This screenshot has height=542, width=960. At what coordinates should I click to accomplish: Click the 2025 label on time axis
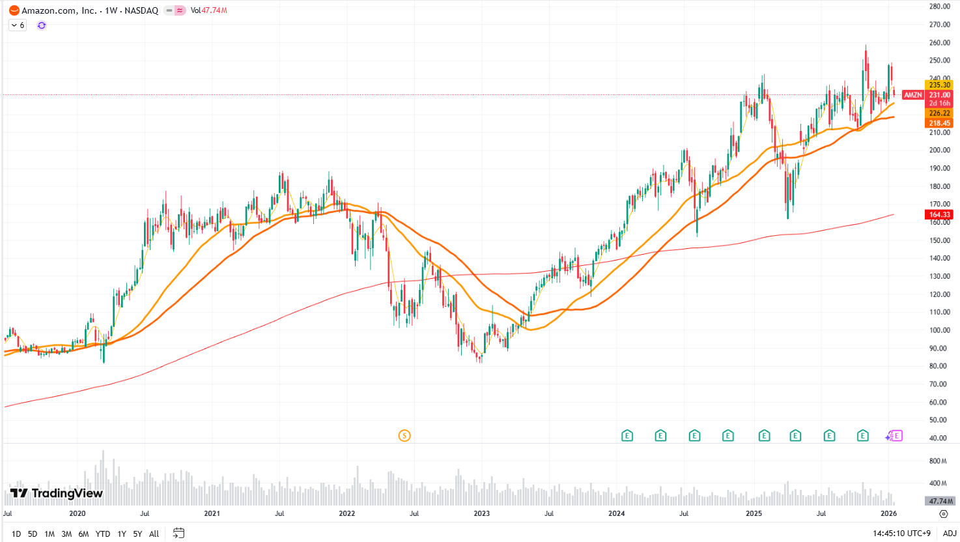pyautogui.click(x=754, y=513)
